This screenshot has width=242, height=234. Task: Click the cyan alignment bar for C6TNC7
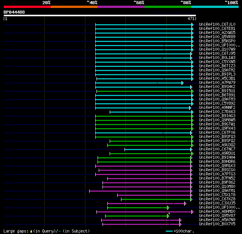pyautogui.click(x=158, y=149)
